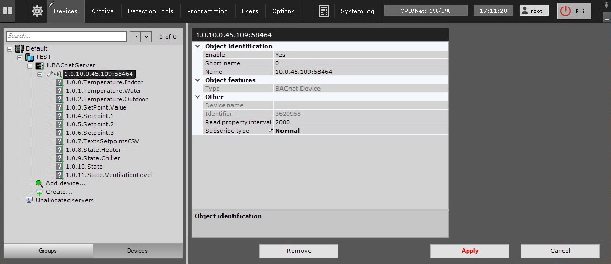This screenshot has height=264, width=611.
Task: Collapse the Other properties section
Action: tap(198, 97)
